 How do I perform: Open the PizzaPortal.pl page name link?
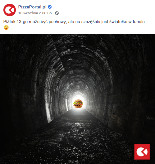(x=32, y=7)
